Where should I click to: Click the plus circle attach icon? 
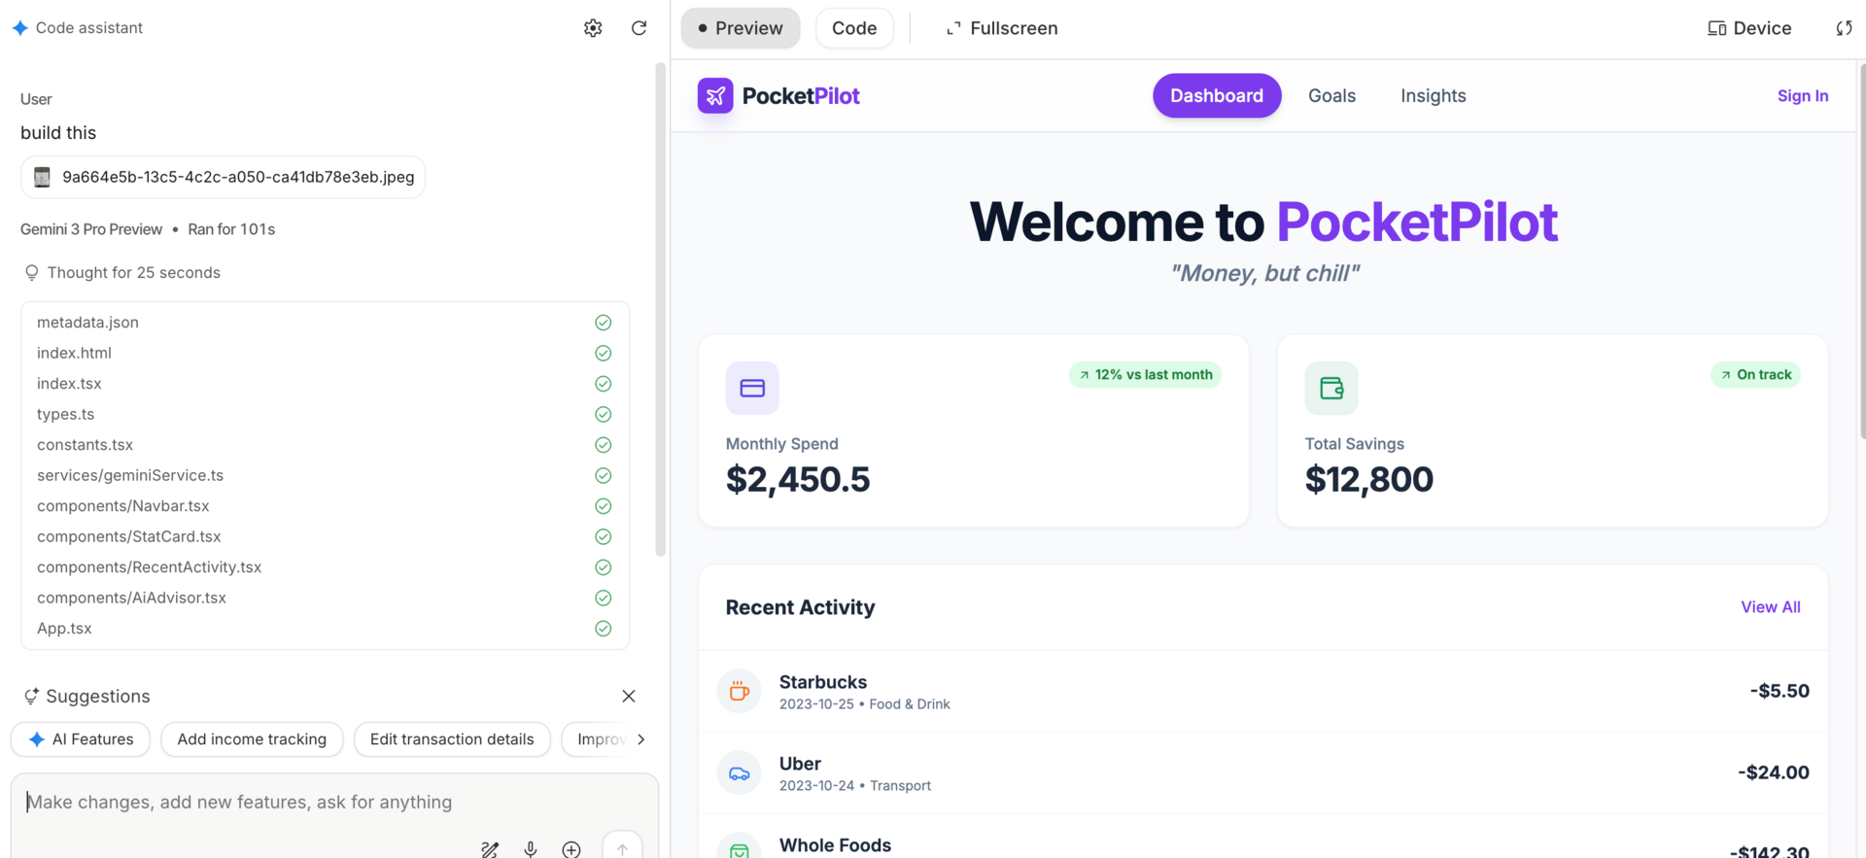click(x=571, y=849)
